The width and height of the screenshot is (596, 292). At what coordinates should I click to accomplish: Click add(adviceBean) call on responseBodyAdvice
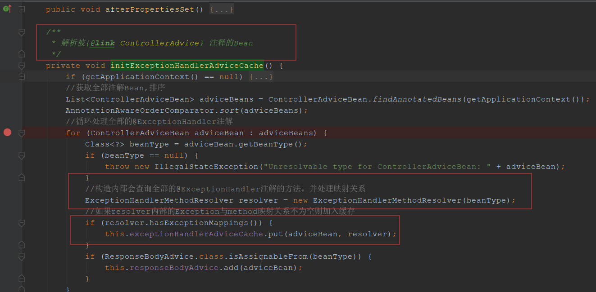click(261, 268)
